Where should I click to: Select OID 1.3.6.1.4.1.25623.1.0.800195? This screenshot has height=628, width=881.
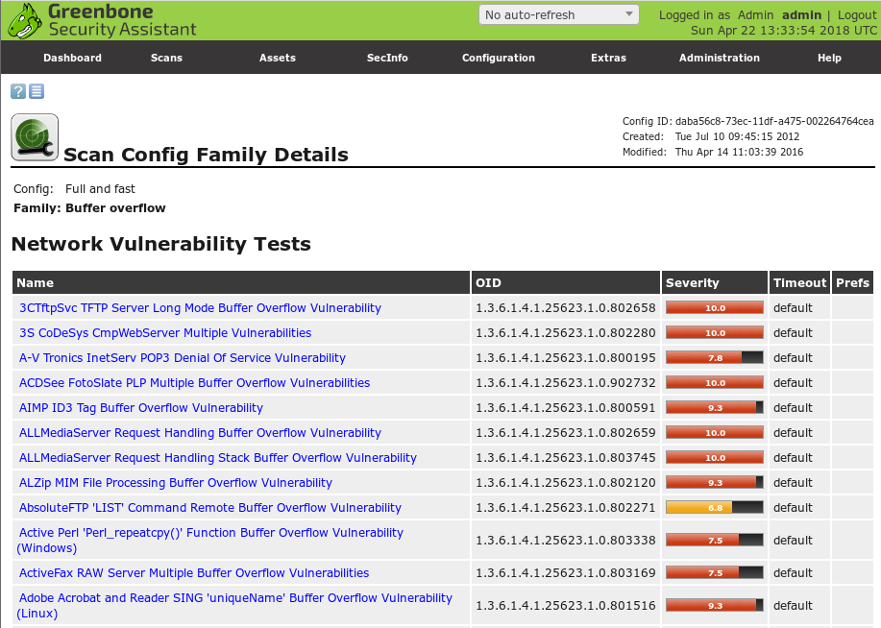tap(566, 358)
